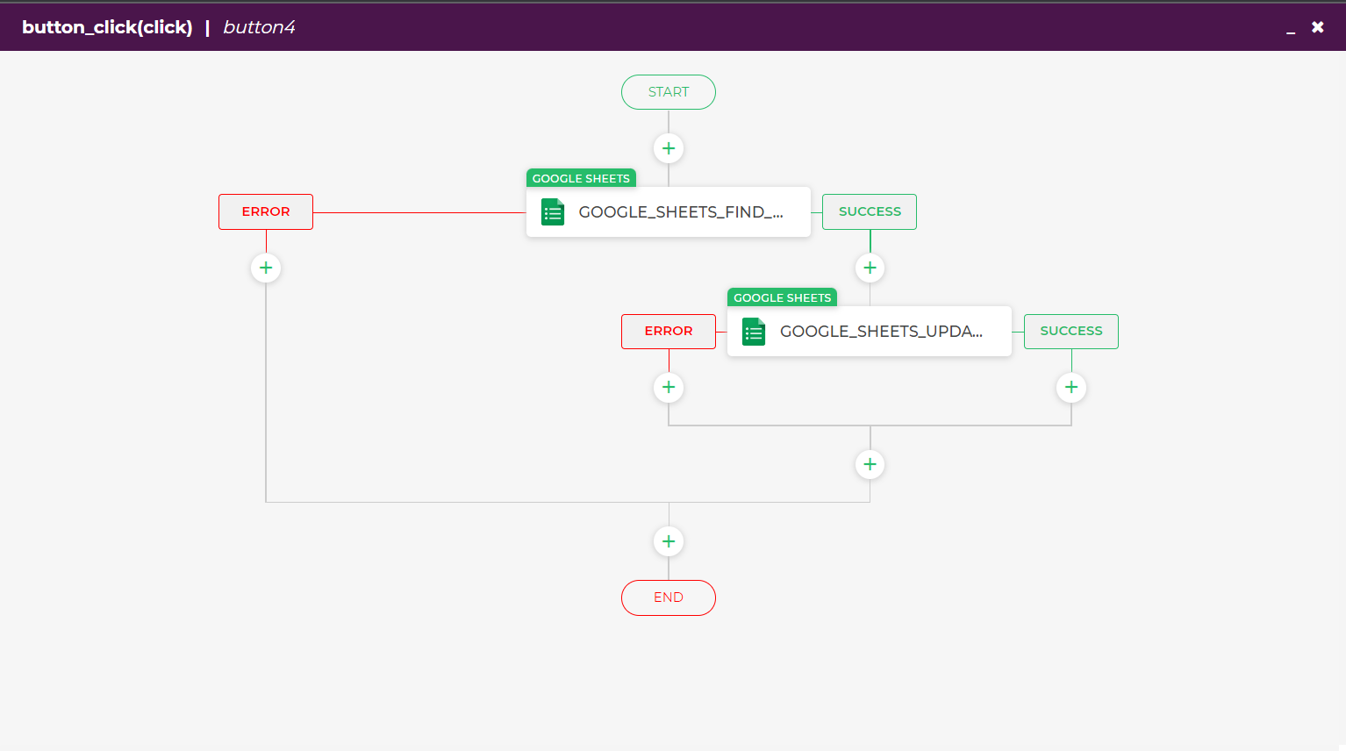
Task: Click the plus icon directly above the END node
Action: (x=668, y=540)
